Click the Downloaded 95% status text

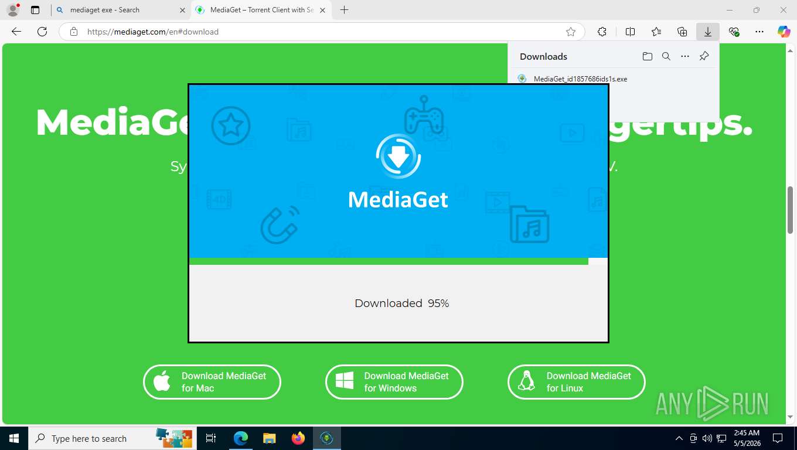[x=401, y=304]
